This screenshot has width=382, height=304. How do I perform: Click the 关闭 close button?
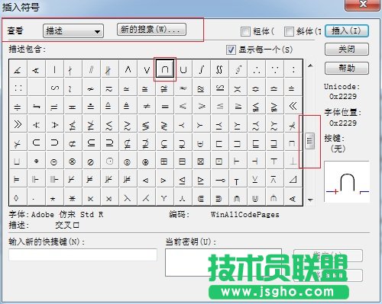click(x=347, y=49)
